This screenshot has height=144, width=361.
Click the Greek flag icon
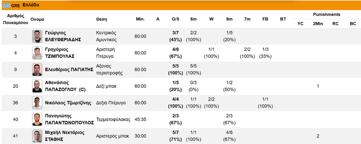click(6, 5)
